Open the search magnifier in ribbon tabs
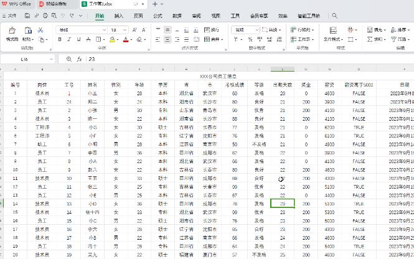Screen dimensions: 414x259 (x=334, y=16)
